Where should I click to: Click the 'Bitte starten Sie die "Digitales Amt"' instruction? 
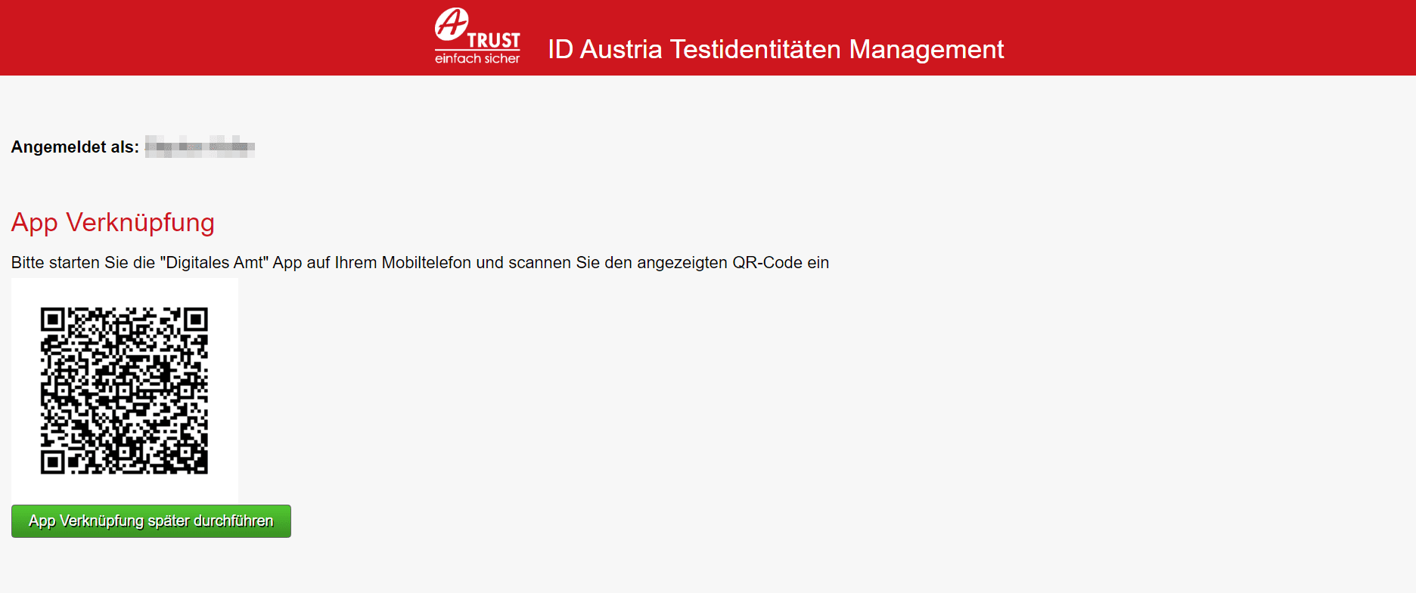[420, 263]
